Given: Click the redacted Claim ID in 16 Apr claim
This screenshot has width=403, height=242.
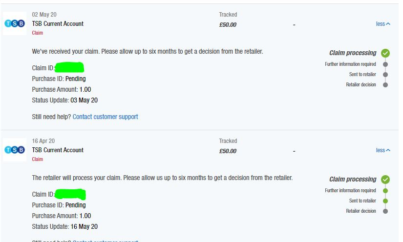Looking at the screenshot, I should [70, 195].
